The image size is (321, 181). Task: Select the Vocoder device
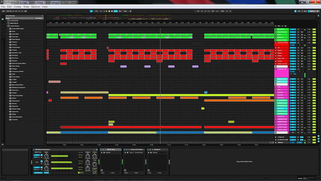click(15, 120)
